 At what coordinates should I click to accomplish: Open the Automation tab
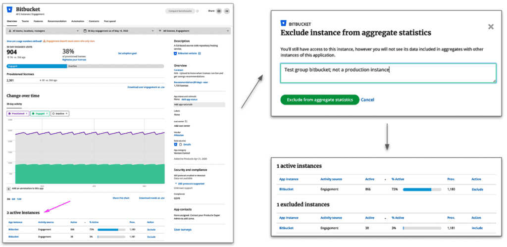(x=78, y=21)
